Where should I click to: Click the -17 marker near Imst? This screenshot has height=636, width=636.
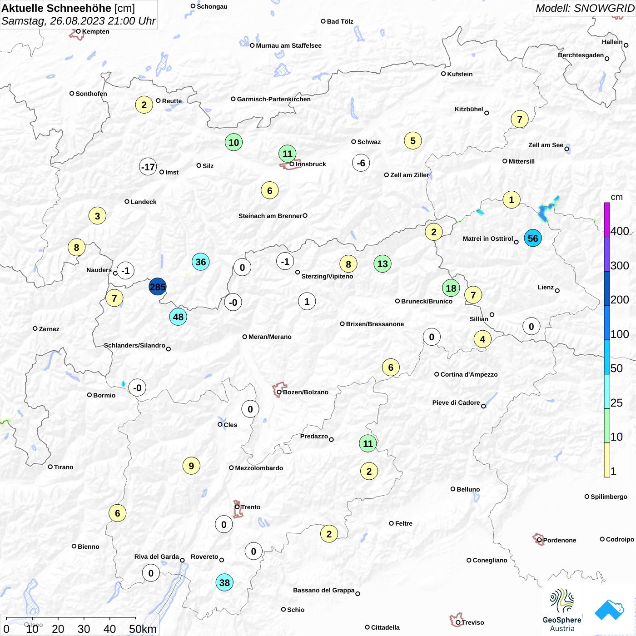[148, 167]
